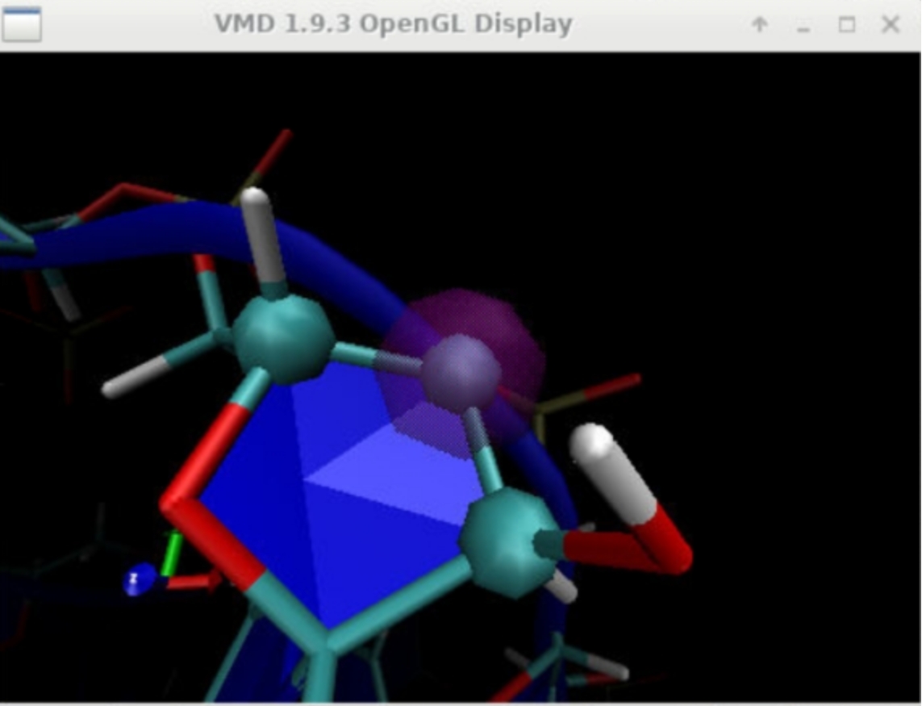Minimize the VMD OpenGL Display window
The image size is (922, 706).
(x=803, y=25)
